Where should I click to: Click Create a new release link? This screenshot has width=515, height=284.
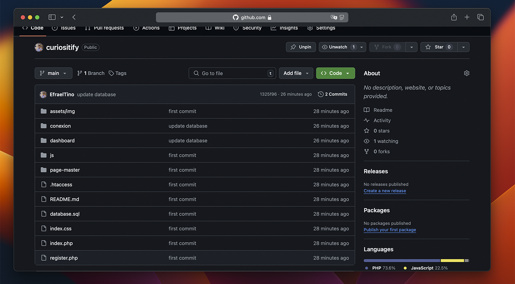click(x=385, y=191)
